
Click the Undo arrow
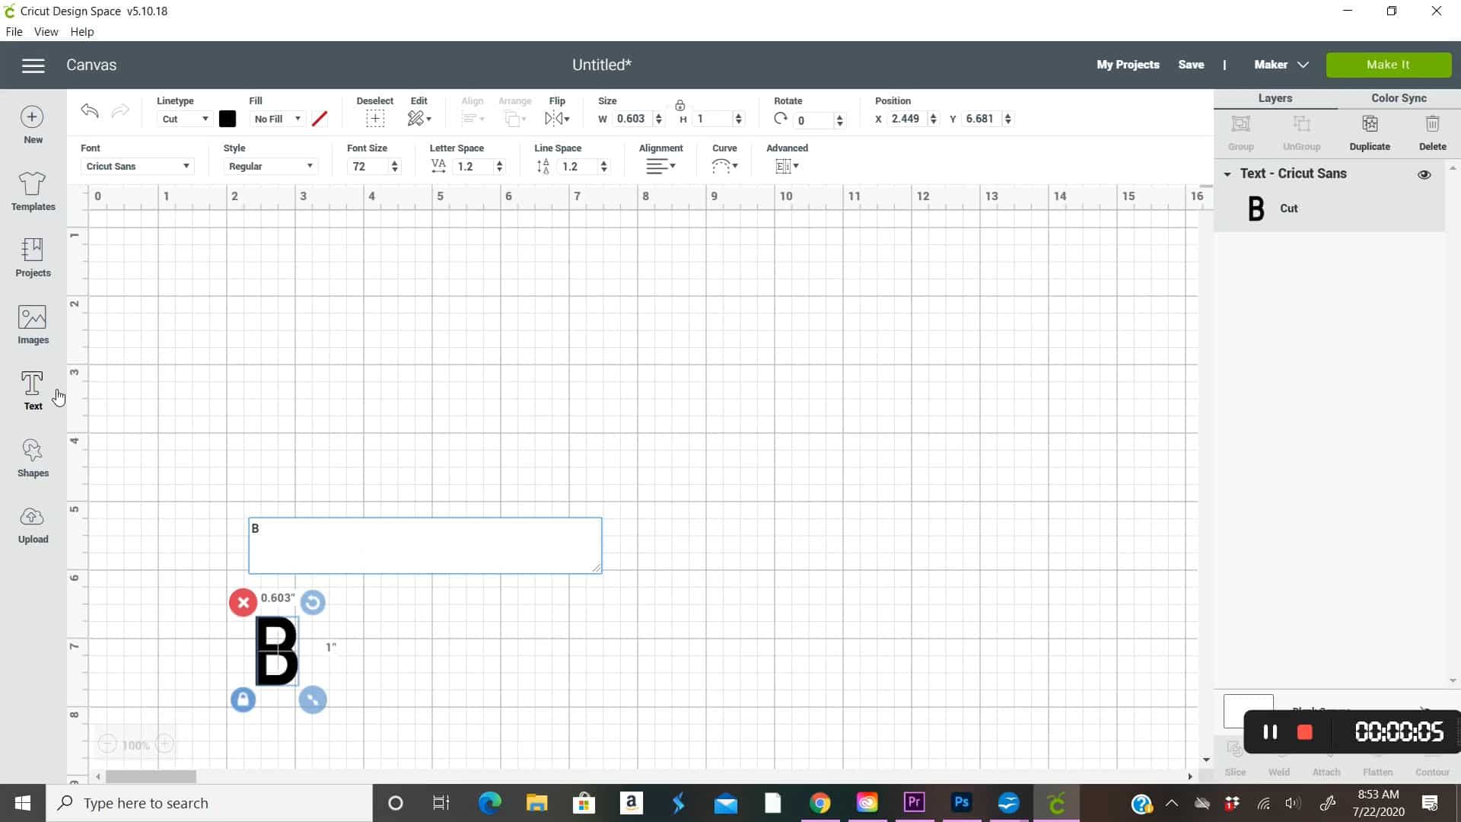pos(90,111)
